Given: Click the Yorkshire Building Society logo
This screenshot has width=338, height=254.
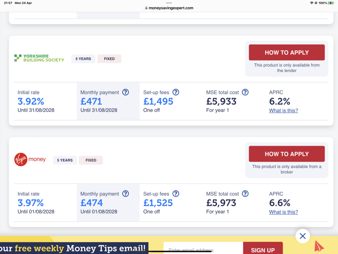Looking at the screenshot, I should pyautogui.click(x=39, y=58).
